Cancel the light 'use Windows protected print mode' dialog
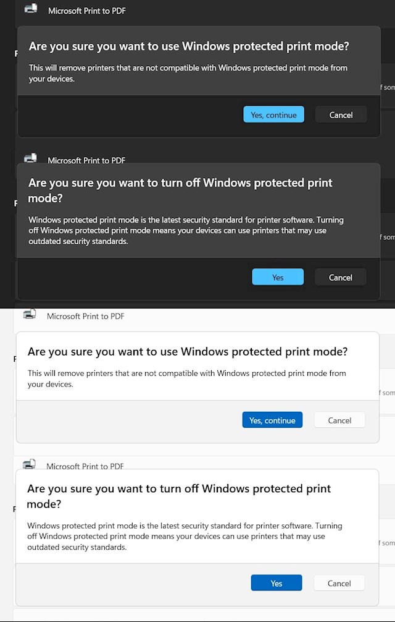This screenshot has width=395, height=622. pos(339,420)
